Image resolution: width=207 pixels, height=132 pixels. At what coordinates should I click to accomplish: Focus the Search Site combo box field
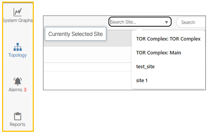(135, 22)
